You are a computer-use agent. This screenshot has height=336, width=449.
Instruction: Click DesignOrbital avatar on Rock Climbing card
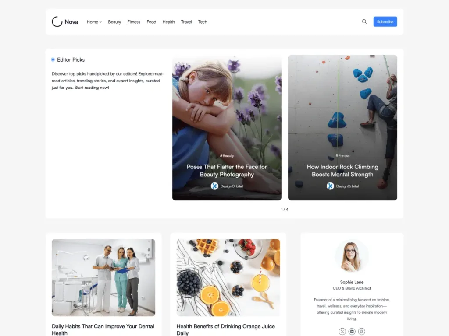(x=330, y=186)
